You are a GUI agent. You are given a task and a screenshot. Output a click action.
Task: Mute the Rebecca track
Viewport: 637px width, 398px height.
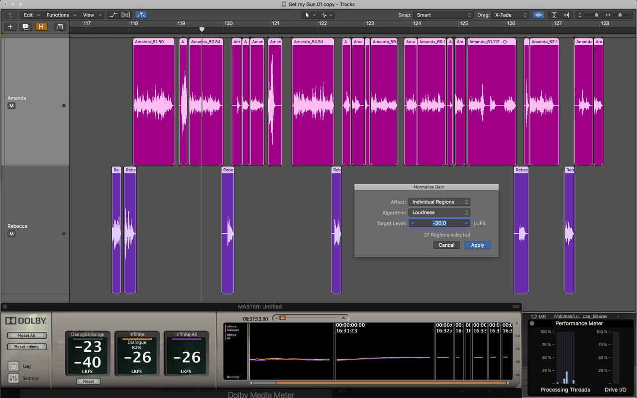(11, 234)
